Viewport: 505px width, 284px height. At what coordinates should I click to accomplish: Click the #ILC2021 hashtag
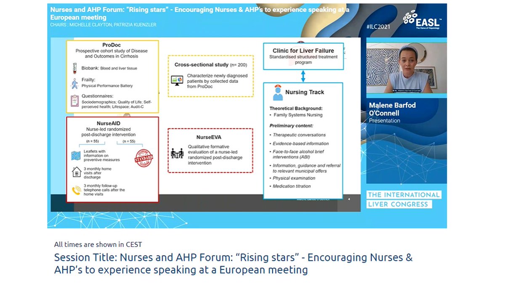coord(378,27)
